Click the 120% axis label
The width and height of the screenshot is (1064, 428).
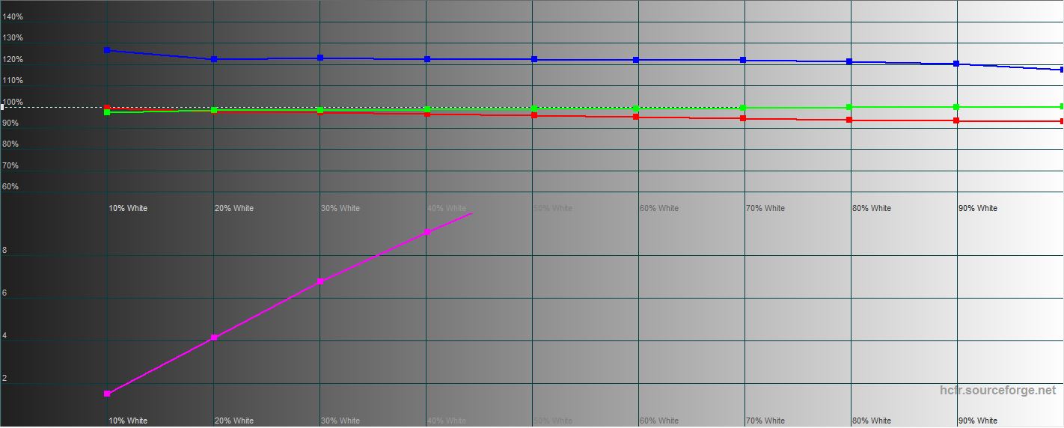point(13,59)
